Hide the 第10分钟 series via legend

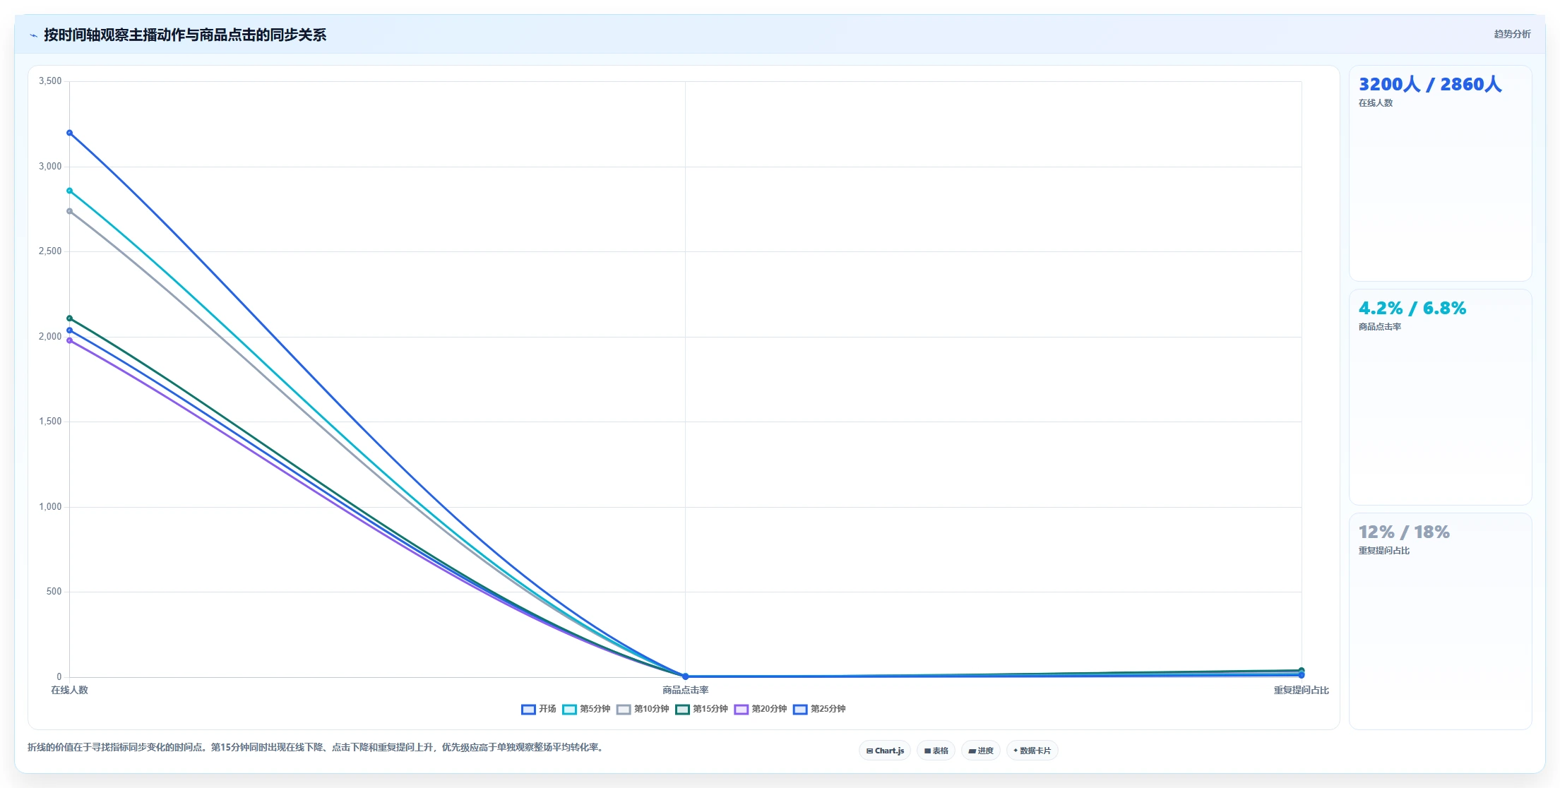pos(643,709)
